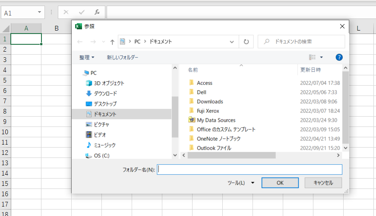
Task: Sort by 名前 column header
Action: [x=193, y=70]
